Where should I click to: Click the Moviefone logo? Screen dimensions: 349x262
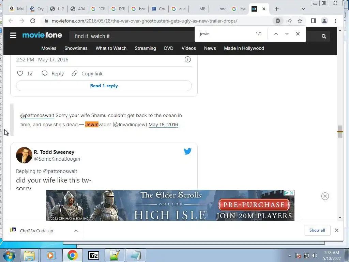point(42,35)
